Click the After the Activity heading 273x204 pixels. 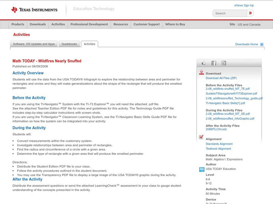(x=27, y=179)
